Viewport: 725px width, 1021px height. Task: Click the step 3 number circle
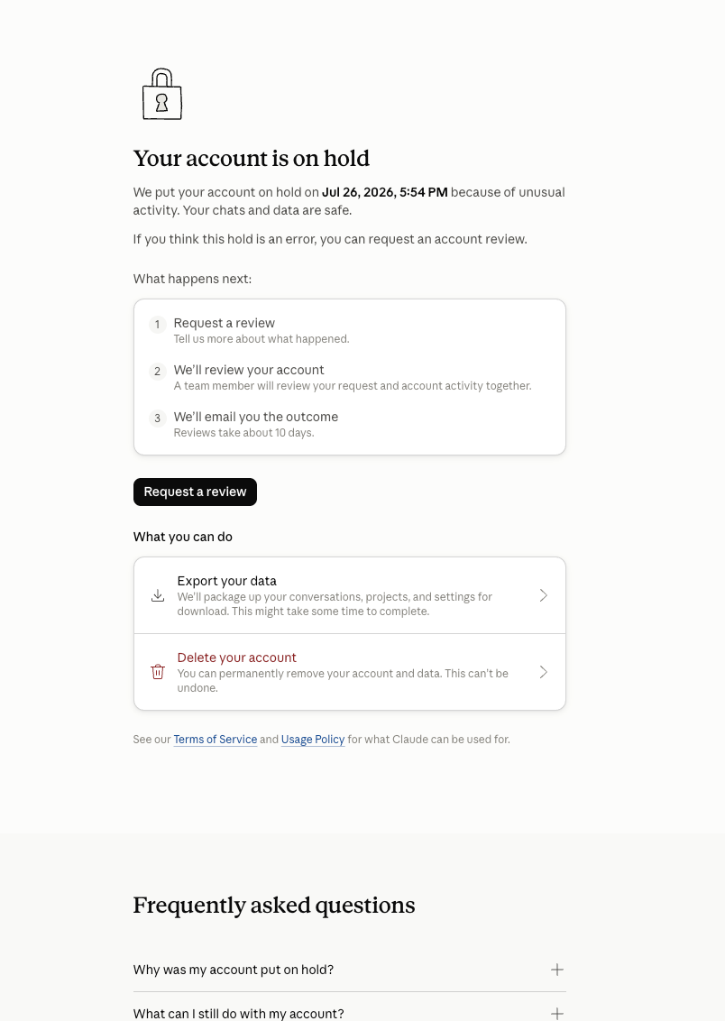pyautogui.click(x=158, y=418)
